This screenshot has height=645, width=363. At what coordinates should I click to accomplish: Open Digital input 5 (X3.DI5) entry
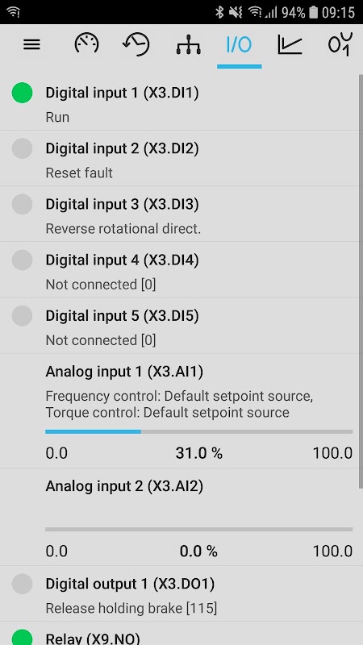tap(179, 326)
